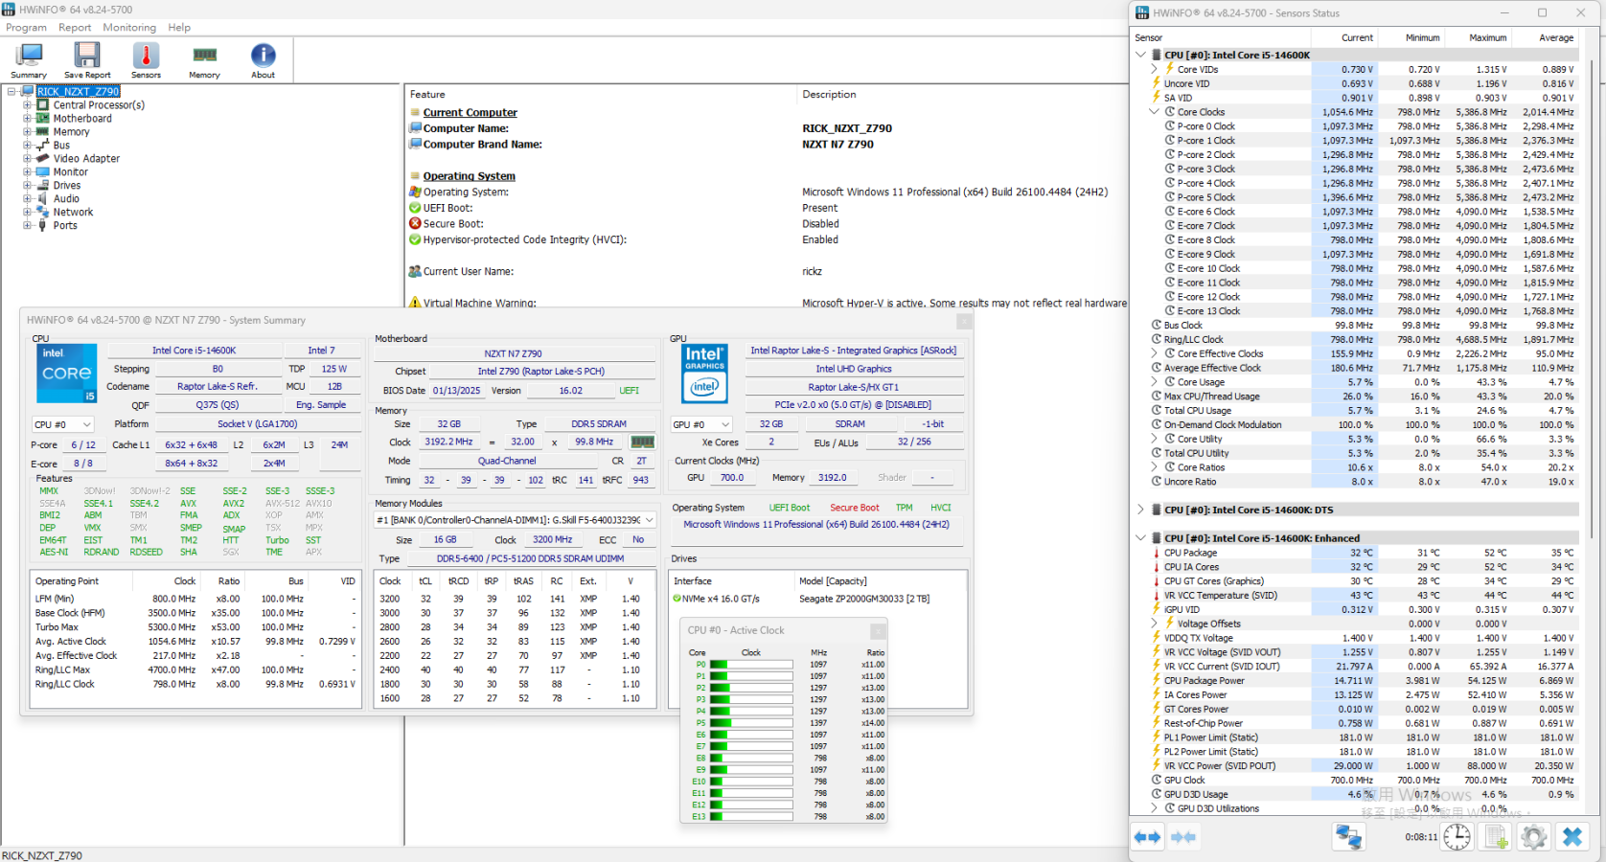Reset the sensor clock timer icon

point(1457,837)
